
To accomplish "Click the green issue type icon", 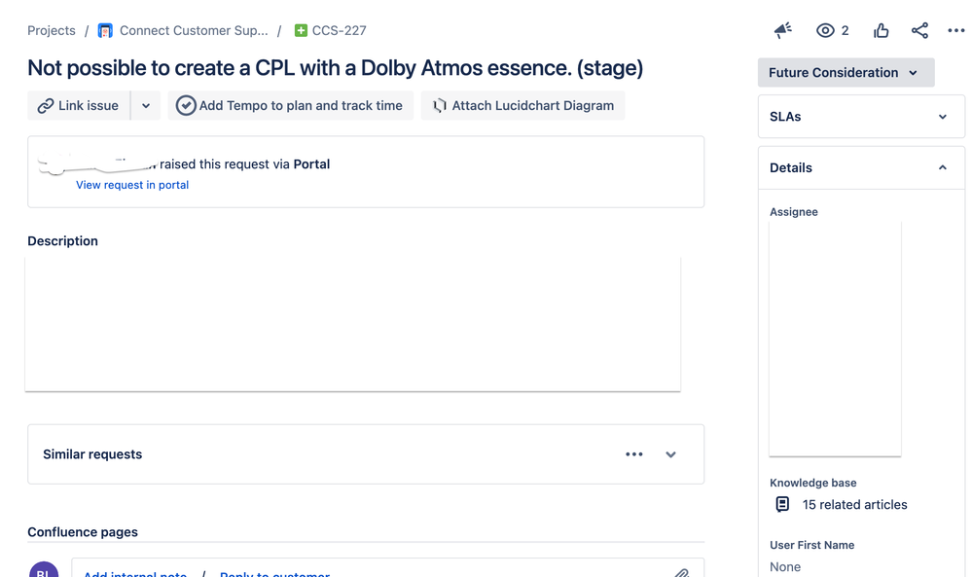I will coord(301,31).
